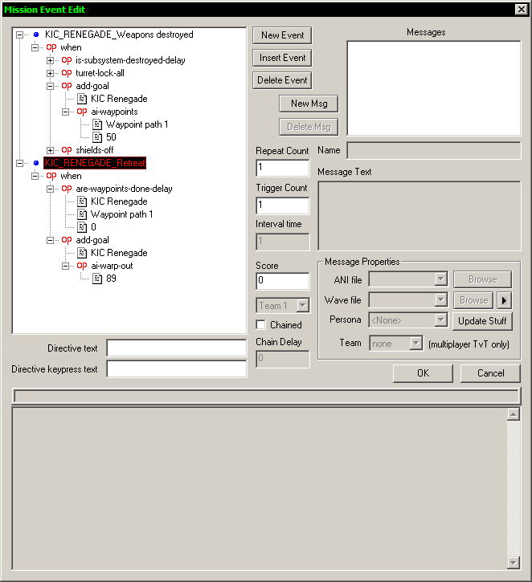Click the 'op' icon next to shields-off
This screenshot has width=532, height=582.
(67, 150)
